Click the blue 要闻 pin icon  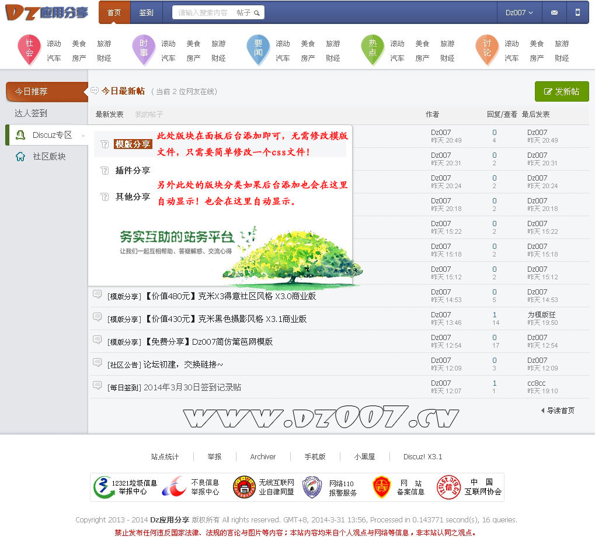(x=258, y=50)
